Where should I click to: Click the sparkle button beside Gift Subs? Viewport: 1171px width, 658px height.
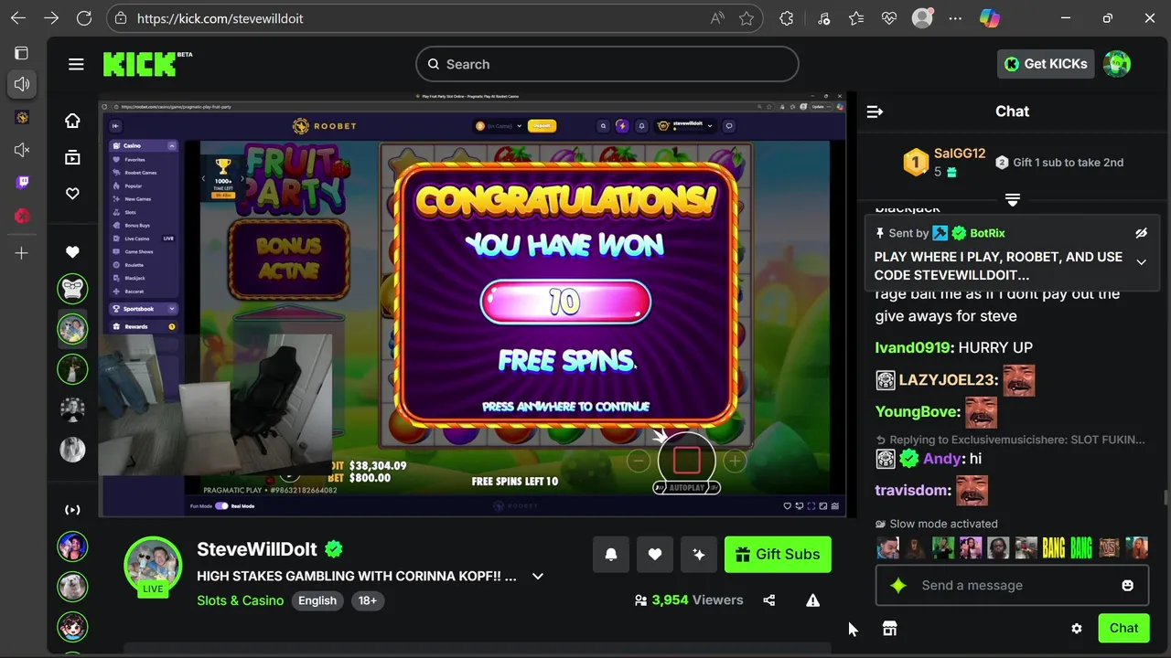699,554
